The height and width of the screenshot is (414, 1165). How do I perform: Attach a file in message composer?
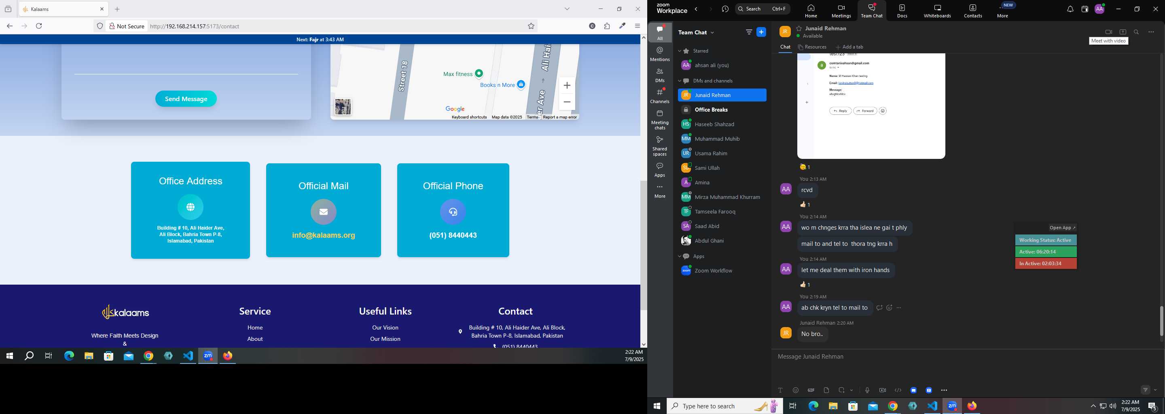[826, 390]
